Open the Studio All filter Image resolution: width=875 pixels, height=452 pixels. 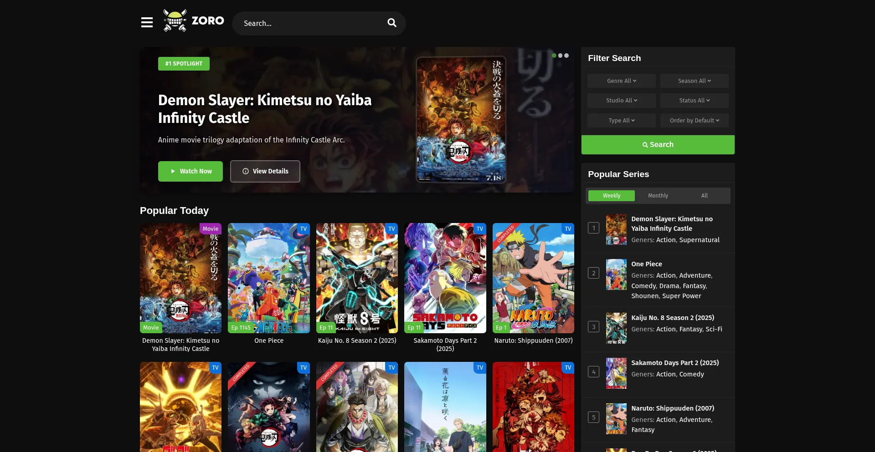pyautogui.click(x=621, y=101)
